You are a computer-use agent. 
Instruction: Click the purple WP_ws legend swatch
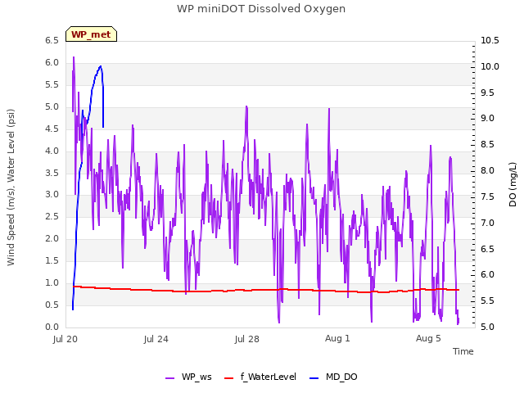[x=169, y=378]
